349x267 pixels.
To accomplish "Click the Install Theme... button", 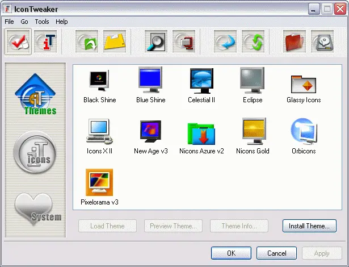I will click(309, 226).
